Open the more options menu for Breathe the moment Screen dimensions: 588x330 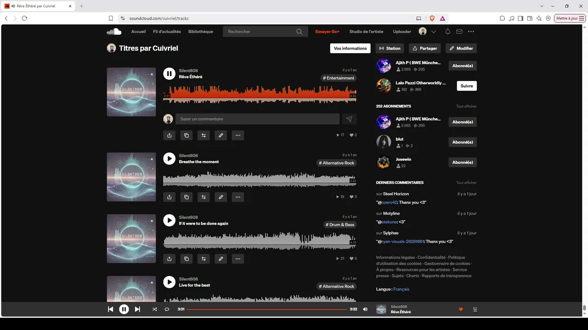tap(237, 197)
